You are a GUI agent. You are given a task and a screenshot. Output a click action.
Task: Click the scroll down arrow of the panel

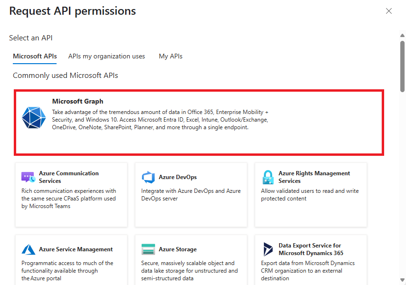(x=402, y=280)
